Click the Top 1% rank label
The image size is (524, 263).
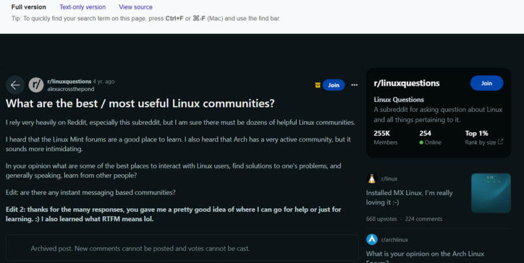477,133
